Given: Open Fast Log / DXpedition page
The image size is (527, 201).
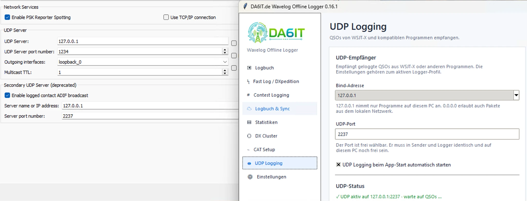Looking at the screenshot, I should coord(280,81).
